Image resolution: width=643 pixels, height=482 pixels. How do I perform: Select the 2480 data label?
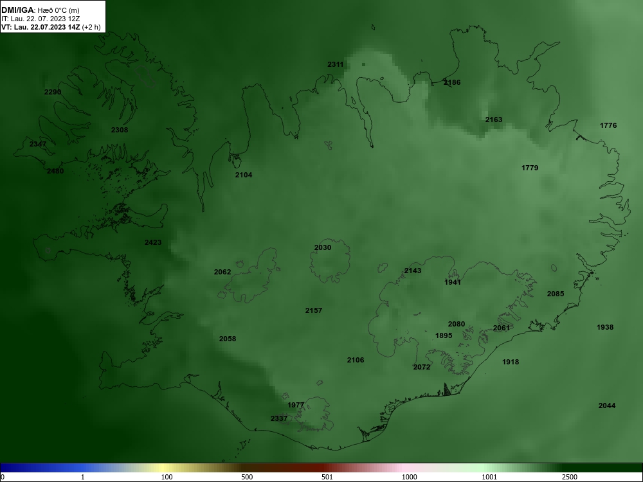55,172
